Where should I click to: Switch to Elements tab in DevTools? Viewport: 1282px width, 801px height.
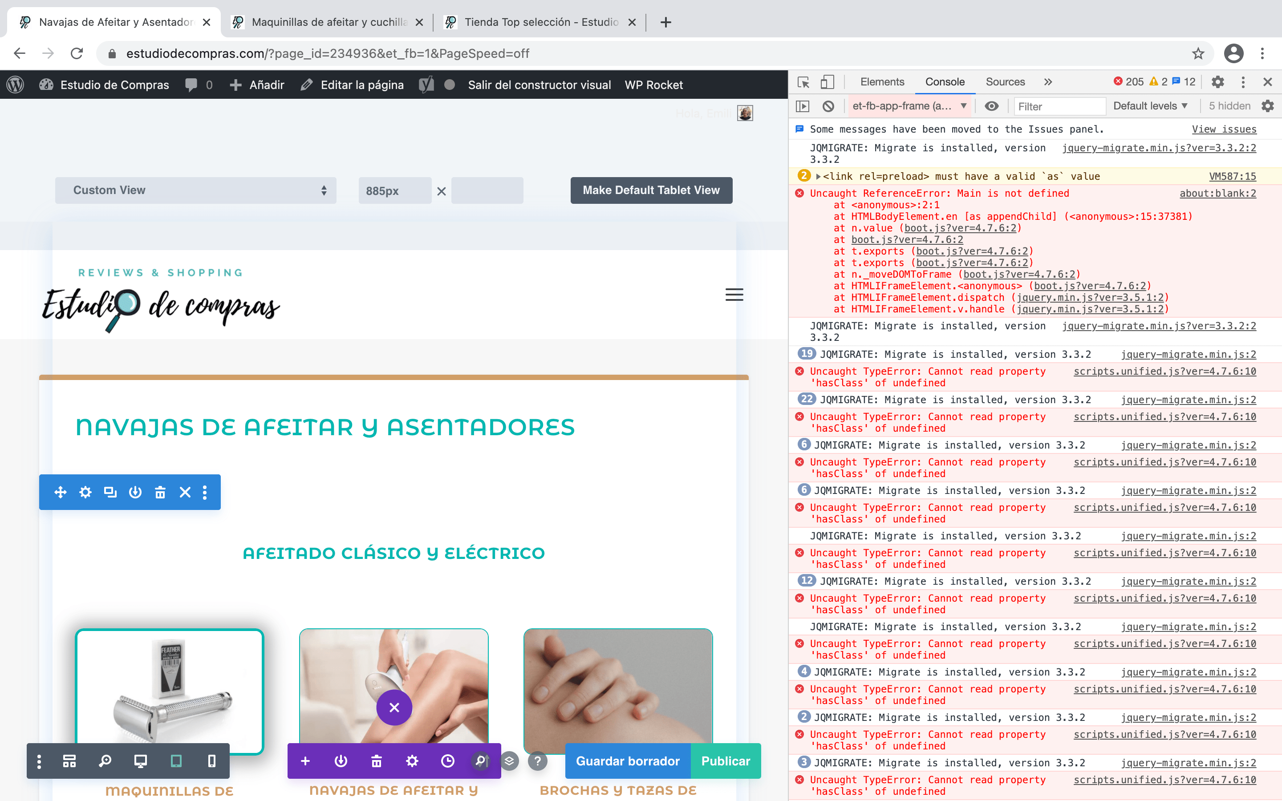[x=882, y=82]
